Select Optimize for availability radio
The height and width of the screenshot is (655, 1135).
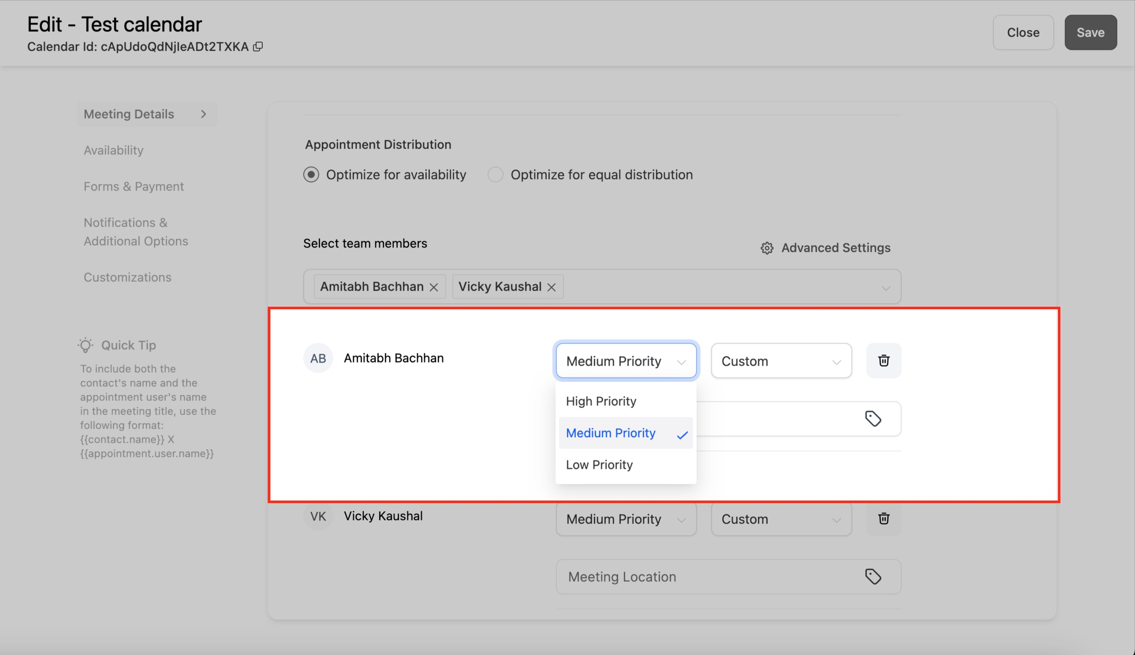[x=311, y=175]
